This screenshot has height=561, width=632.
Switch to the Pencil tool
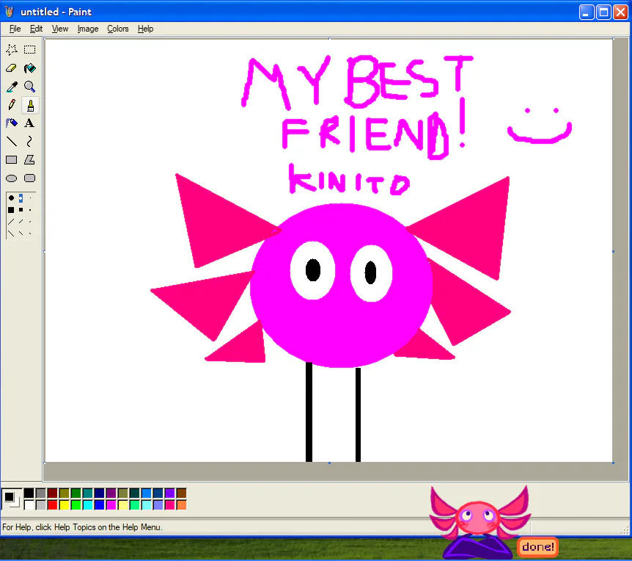click(x=12, y=105)
